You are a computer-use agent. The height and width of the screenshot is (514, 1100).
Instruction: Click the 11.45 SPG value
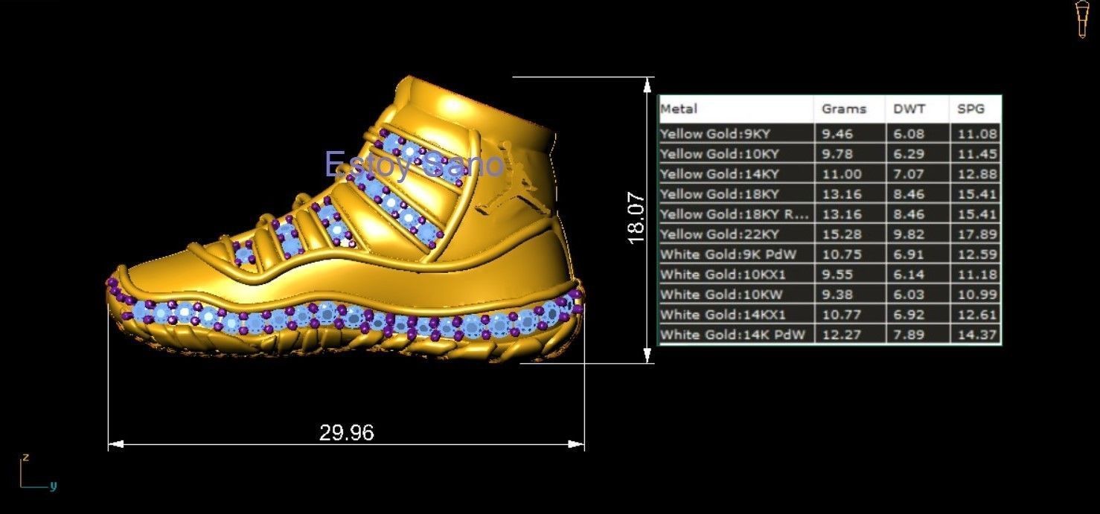click(x=976, y=154)
